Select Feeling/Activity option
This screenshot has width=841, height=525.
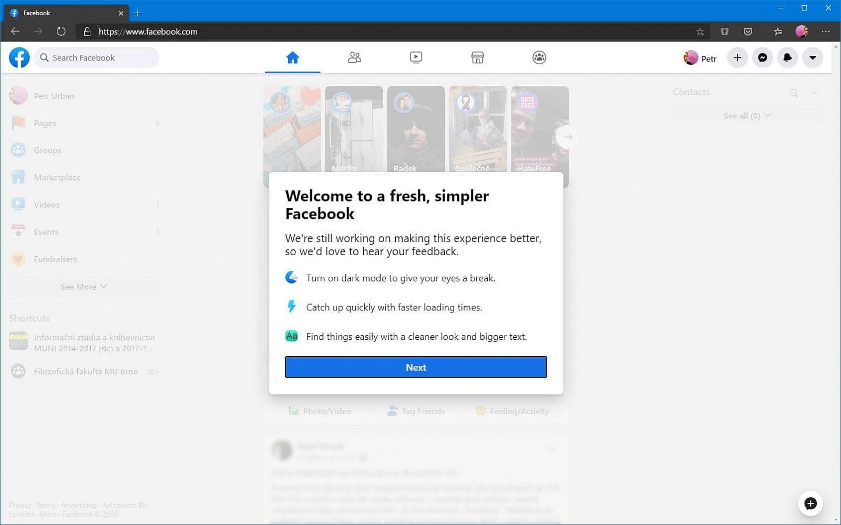click(x=512, y=411)
